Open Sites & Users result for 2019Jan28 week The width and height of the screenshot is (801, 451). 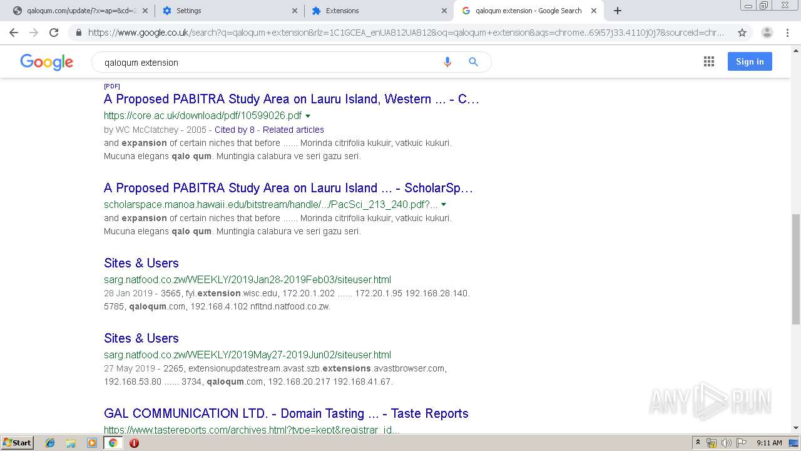coord(141,263)
